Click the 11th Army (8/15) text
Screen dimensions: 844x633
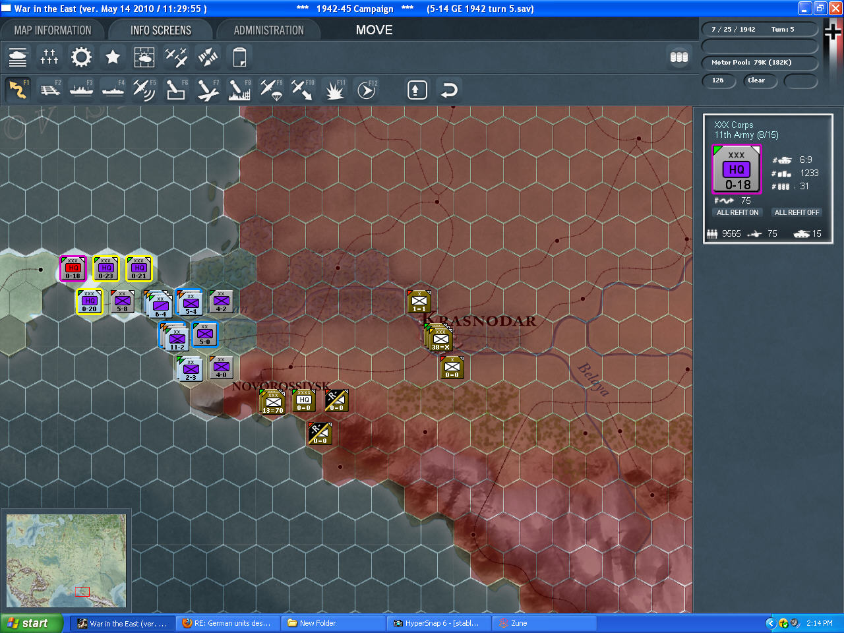coord(746,135)
